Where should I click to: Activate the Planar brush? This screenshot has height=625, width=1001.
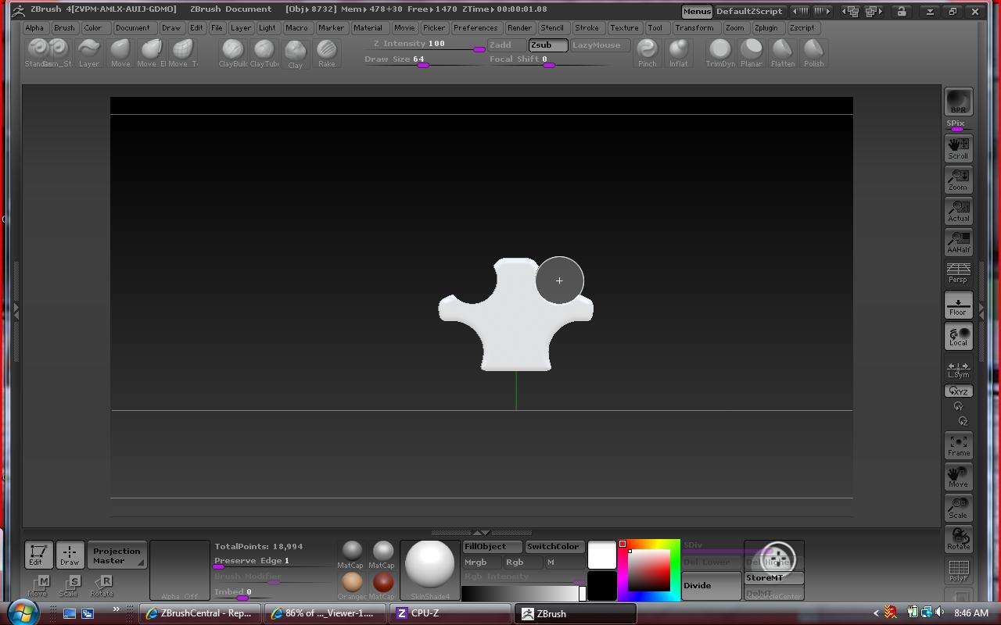[x=752, y=52]
